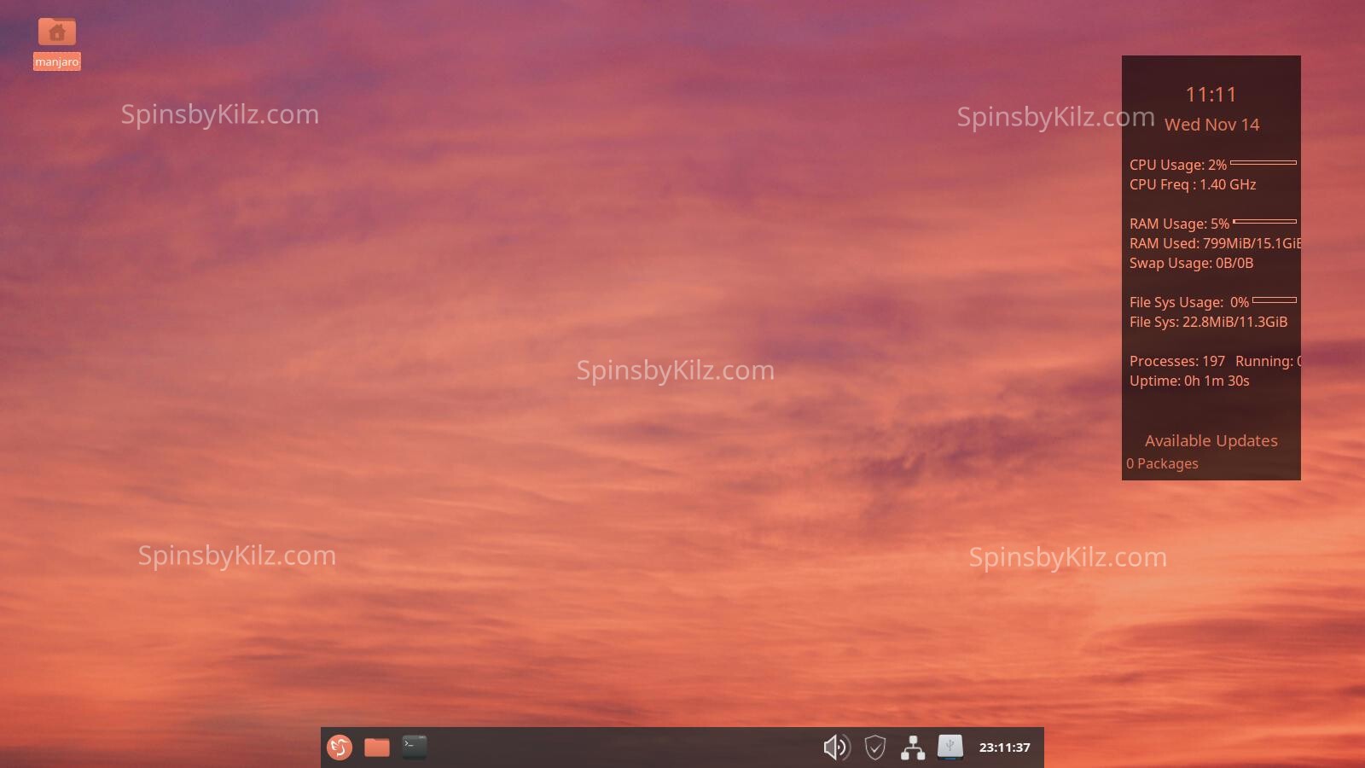Image resolution: width=1365 pixels, height=768 pixels.
Task: Click the network connection tray icon
Action: (x=913, y=748)
